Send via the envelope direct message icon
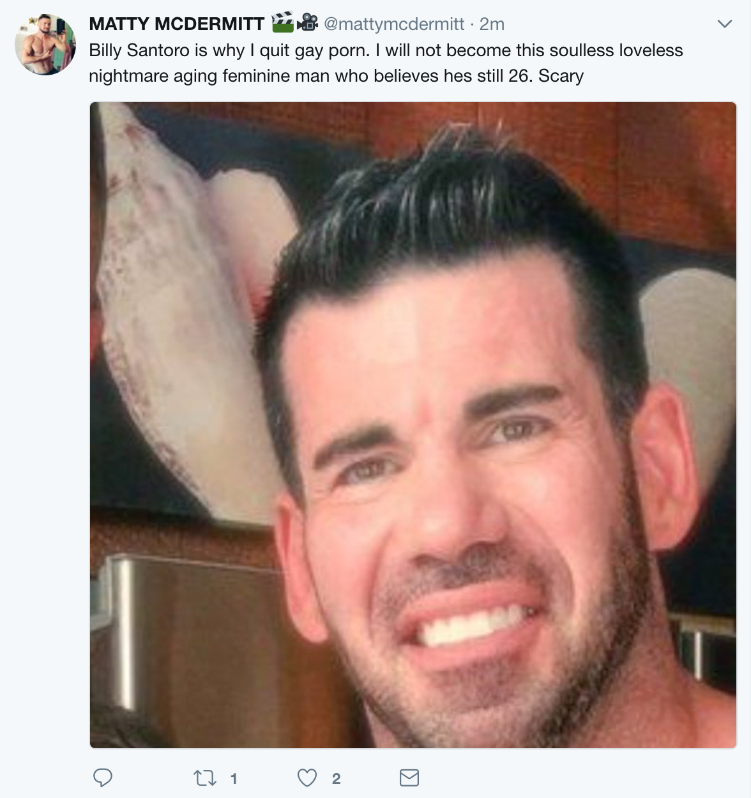This screenshot has width=751, height=798. pos(409,778)
